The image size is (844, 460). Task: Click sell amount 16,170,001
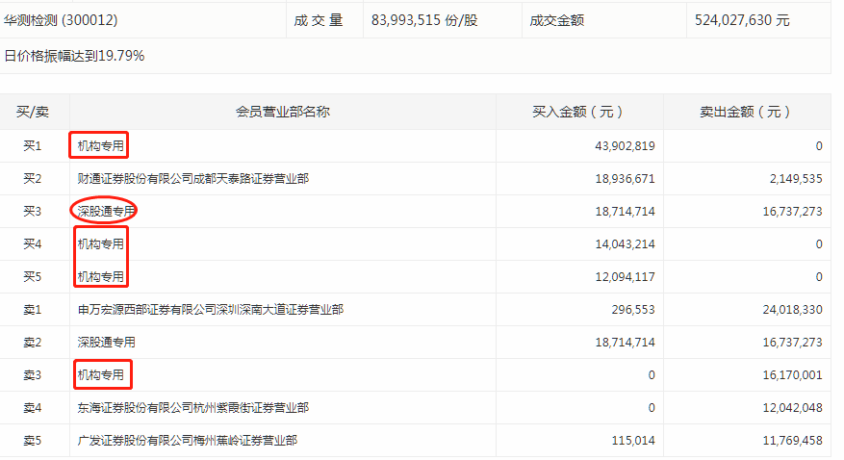(x=792, y=375)
